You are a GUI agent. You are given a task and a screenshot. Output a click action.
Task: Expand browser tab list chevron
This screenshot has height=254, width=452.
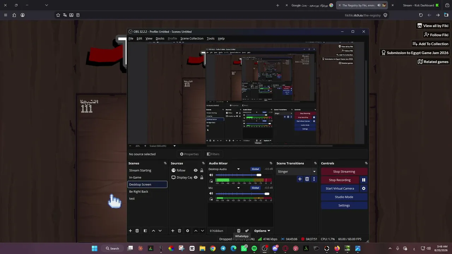(x=47, y=5)
